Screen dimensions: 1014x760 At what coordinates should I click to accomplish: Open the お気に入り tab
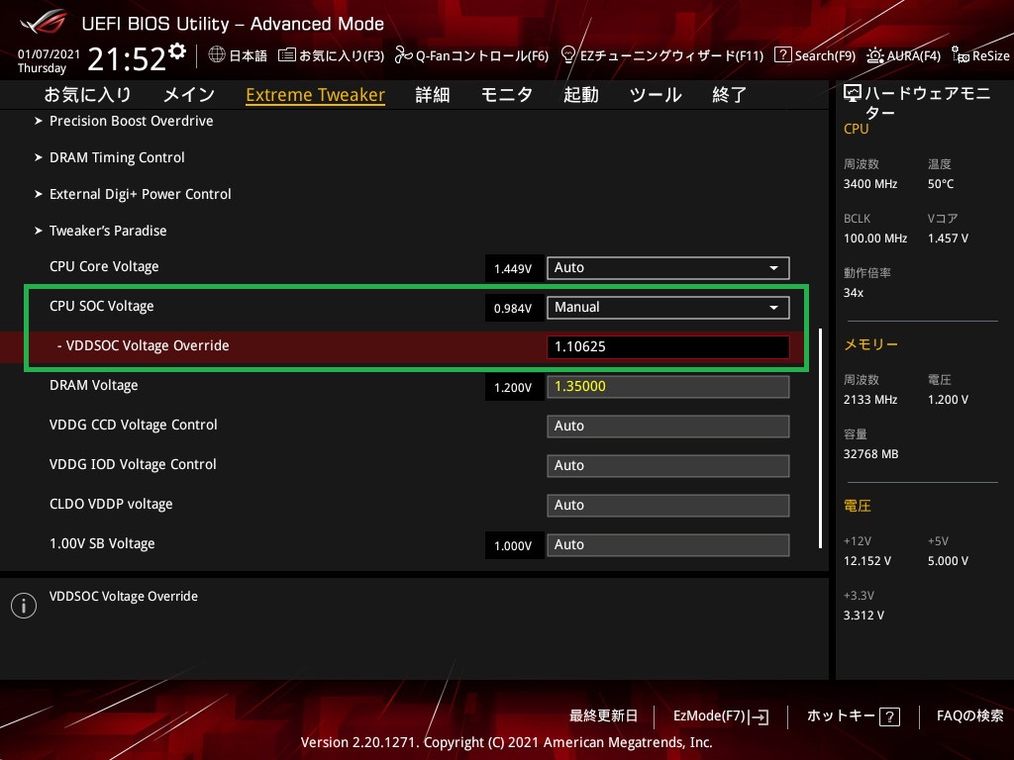pos(87,95)
